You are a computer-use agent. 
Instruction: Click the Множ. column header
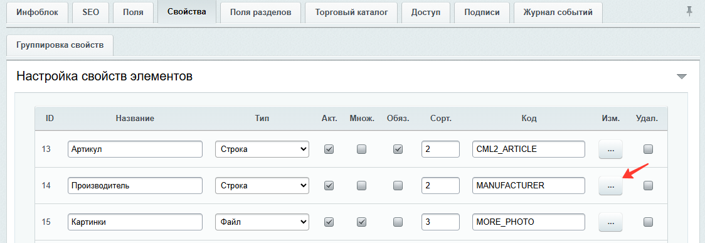click(x=361, y=119)
